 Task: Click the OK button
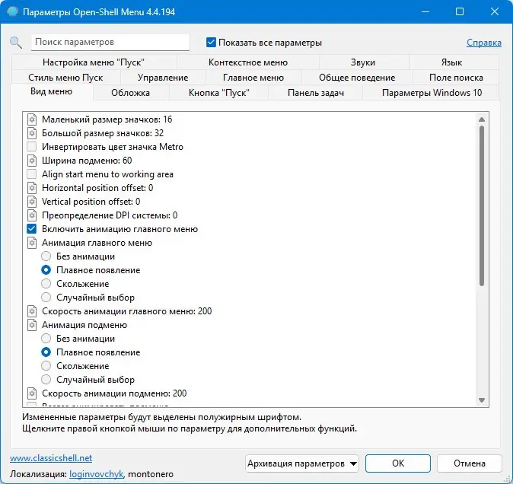click(398, 463)
